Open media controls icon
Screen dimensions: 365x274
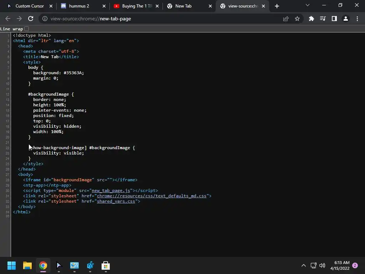tap(323, 19)
